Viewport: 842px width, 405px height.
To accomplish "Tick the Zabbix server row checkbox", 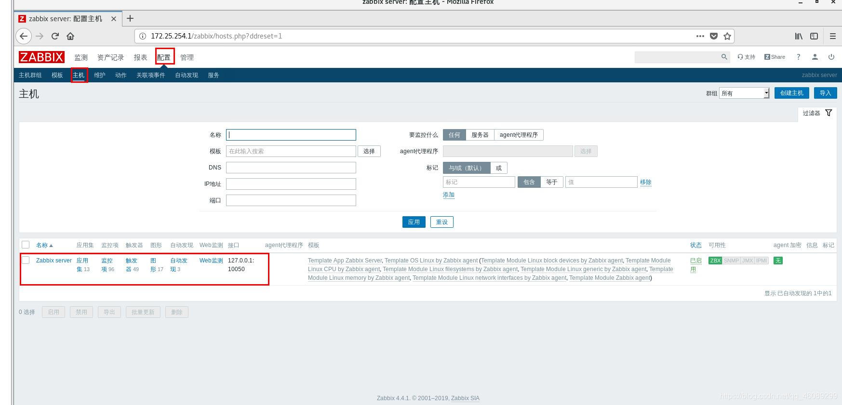I will (x=26, y=260).
